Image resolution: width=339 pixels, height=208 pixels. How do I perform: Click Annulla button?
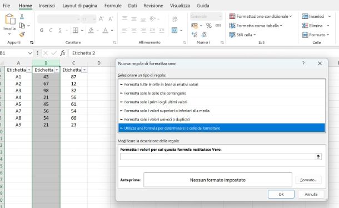click(311, 194)
